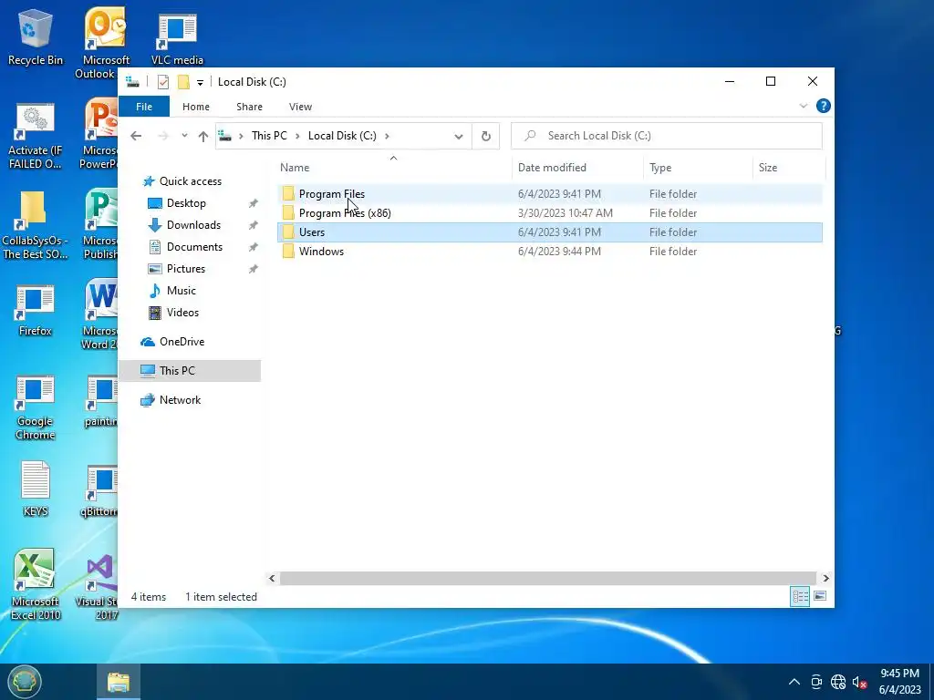Open Downloads in the navigation pane
The image size is (934, 700).
[193, 225]
